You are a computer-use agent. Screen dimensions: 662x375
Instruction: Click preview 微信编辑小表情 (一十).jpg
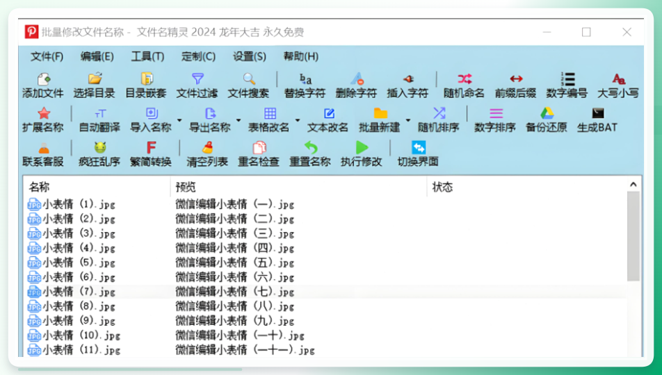(240, 335)
